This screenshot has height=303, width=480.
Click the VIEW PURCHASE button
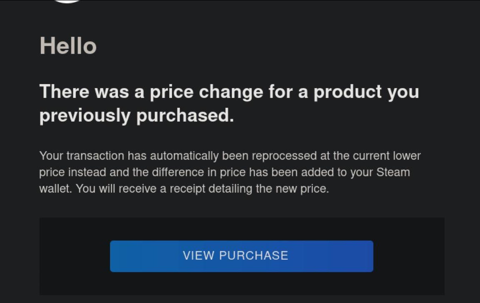point(241,256)
